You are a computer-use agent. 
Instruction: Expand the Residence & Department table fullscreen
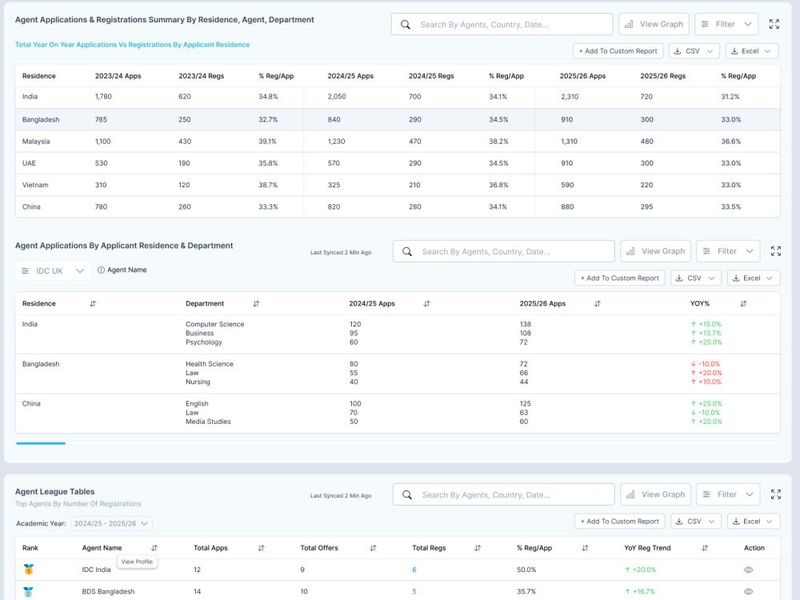pos(775,251)
